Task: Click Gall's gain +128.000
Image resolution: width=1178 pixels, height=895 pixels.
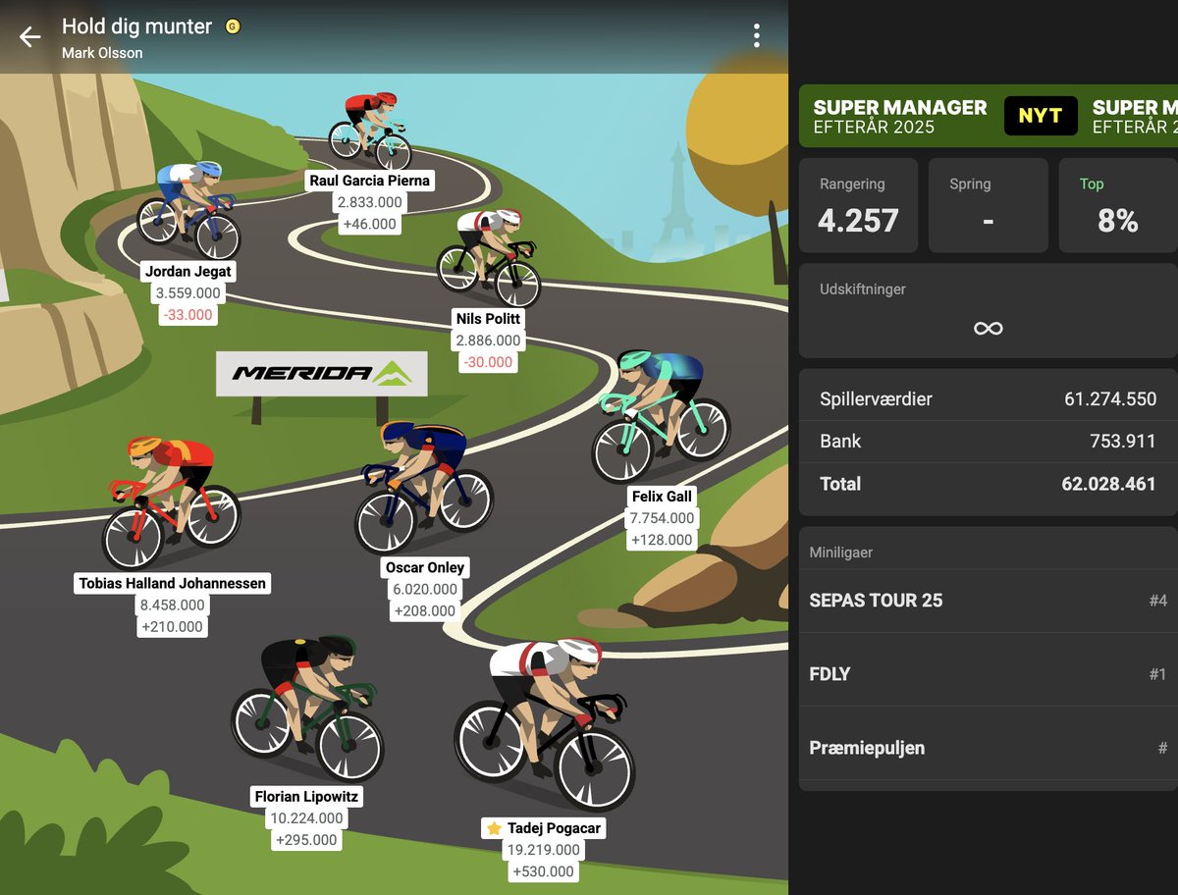Action: [x=662, y=540]
